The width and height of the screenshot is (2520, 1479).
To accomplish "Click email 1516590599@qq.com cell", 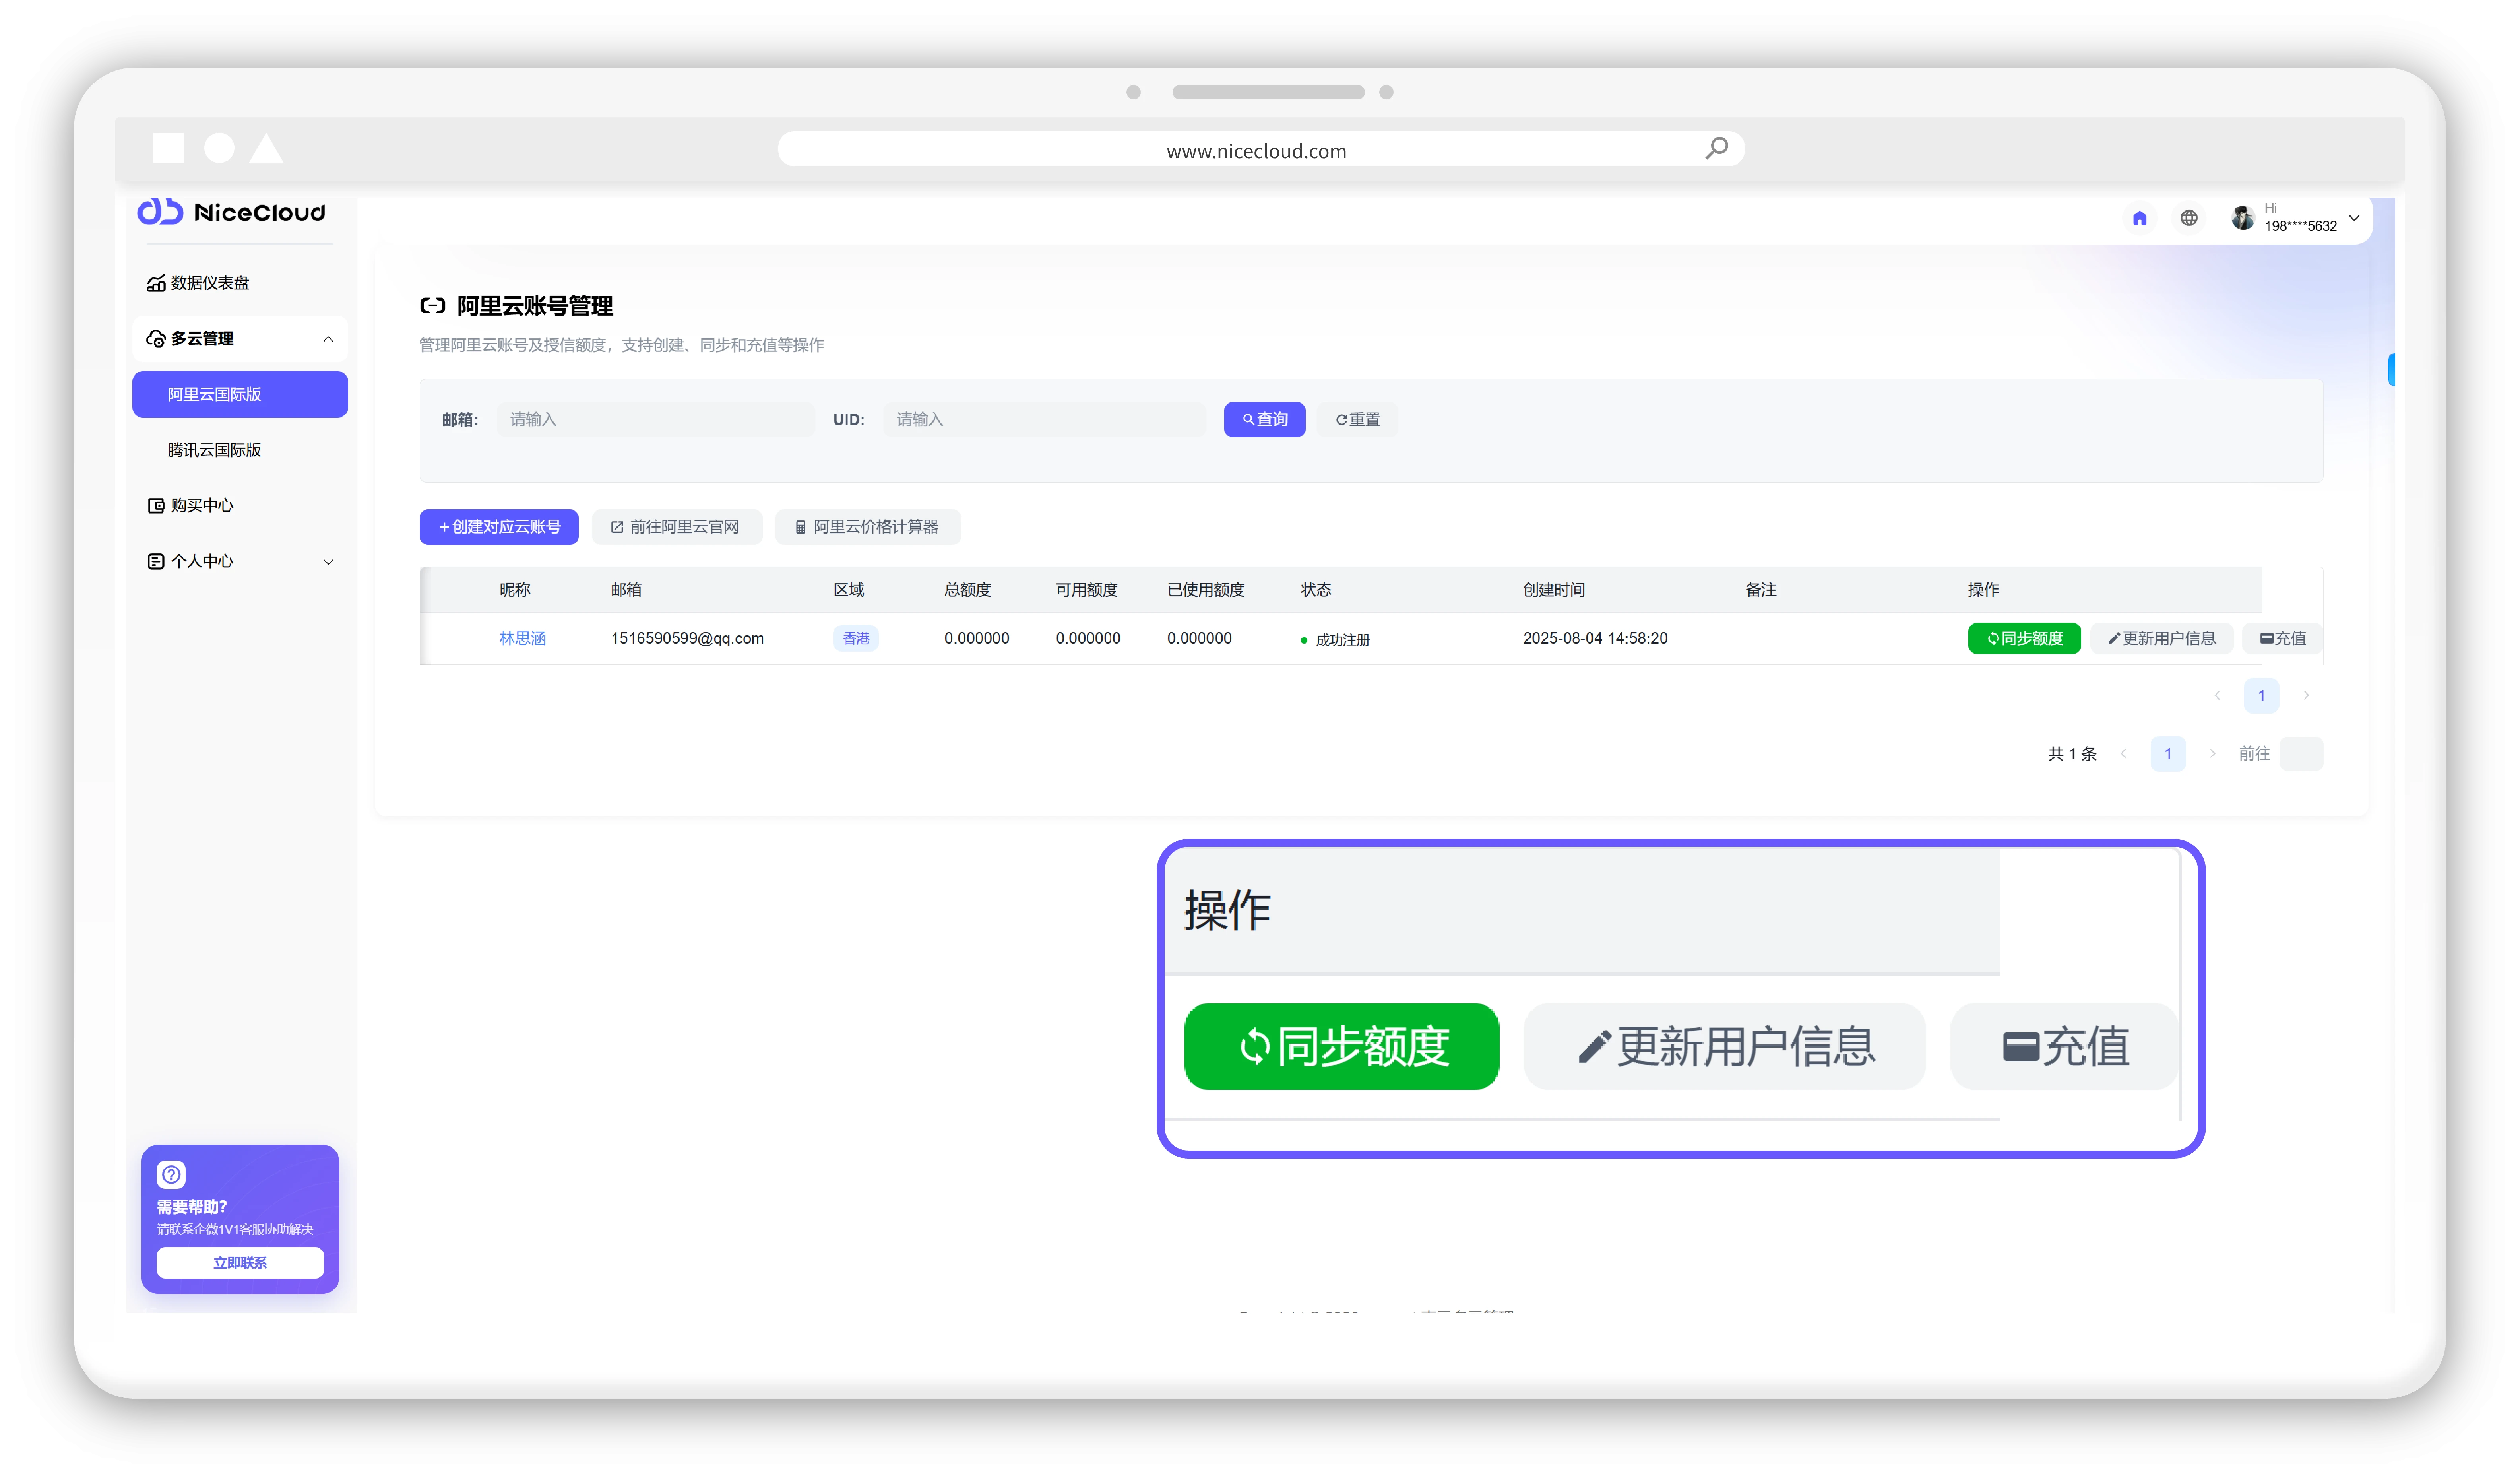I will point(687,639).
